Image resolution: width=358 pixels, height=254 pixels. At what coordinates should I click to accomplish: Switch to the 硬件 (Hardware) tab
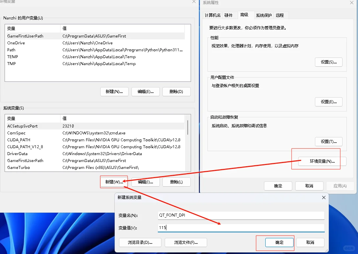229,15
